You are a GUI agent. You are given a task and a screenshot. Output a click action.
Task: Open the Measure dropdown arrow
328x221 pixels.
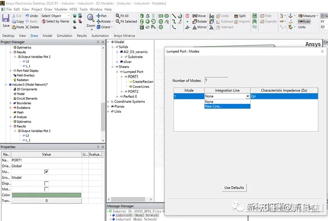[317, 16]
